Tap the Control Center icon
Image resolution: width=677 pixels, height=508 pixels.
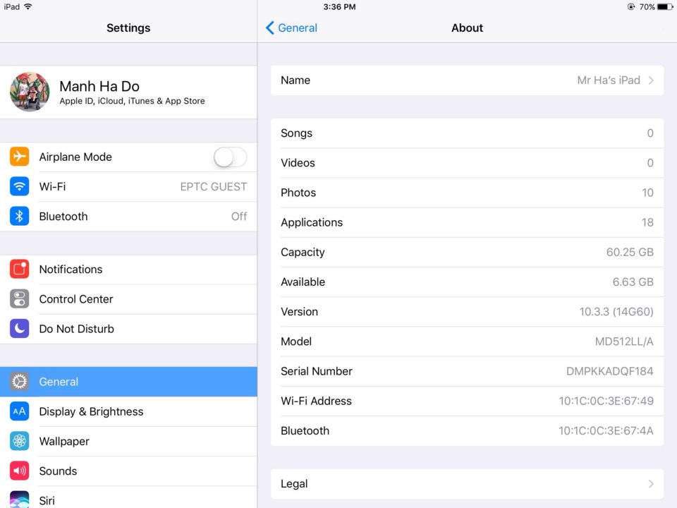(20, 299)
